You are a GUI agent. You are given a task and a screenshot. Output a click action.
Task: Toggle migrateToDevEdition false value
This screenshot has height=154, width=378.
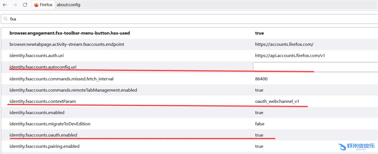260,124
